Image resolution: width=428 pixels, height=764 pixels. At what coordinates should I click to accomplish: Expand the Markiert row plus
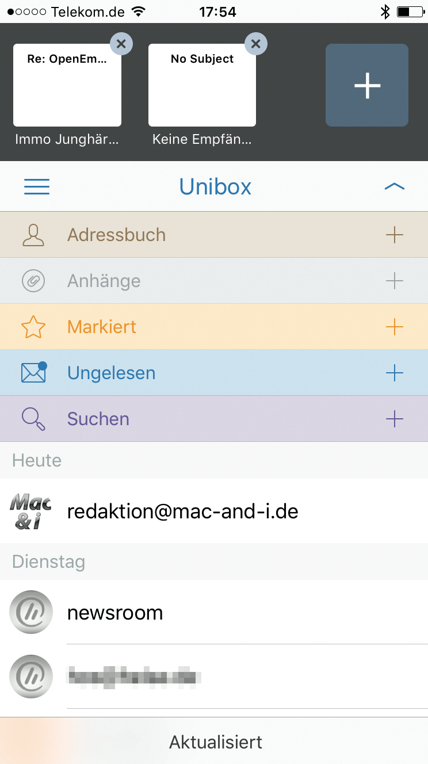click(394, 327)
